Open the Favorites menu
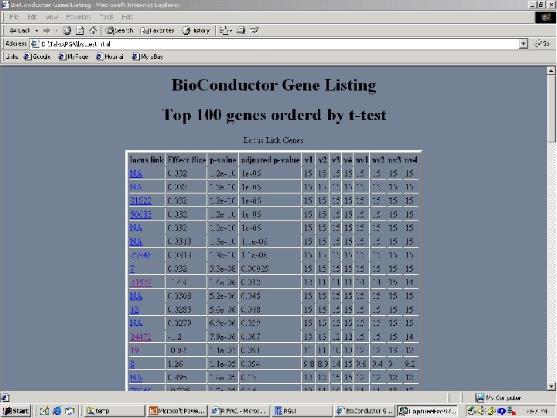Image resolution: width=557 pixels, height=418 pixels. tap(78, 17)
